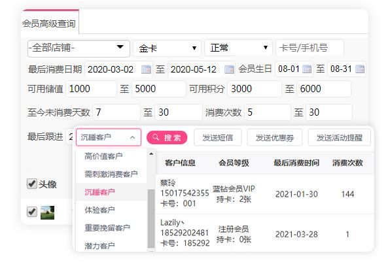Collapse the 沉睡客户 customer type dropdown
390x266 pixels.
tap(109, 137)
